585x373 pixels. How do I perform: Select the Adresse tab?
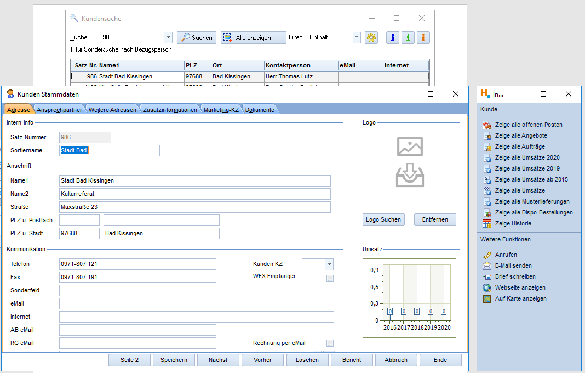click(x=18, y=110)
